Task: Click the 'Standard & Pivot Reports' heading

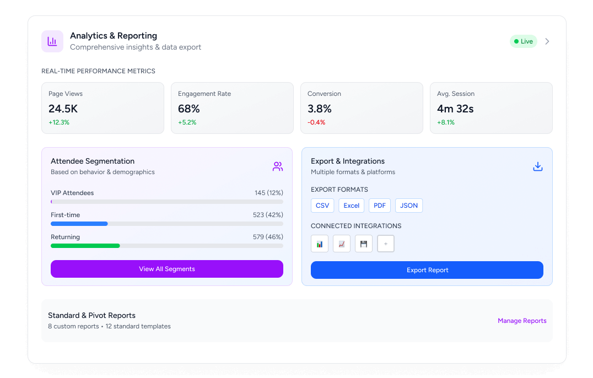Action: coord(91,315)
